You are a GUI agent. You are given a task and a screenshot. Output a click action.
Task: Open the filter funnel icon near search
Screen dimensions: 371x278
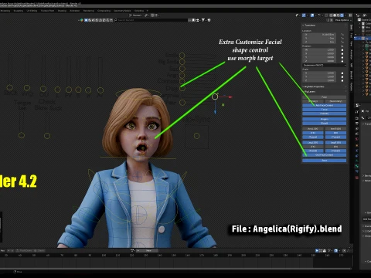pyautogui.click(x=203, y=20)
